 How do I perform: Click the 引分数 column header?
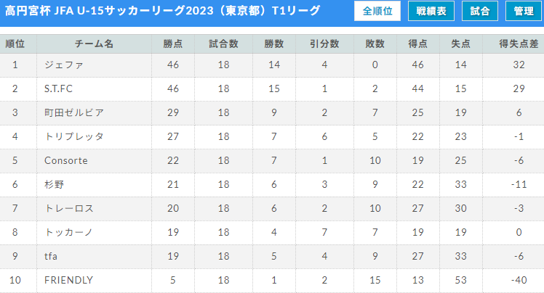click(324, 44)
